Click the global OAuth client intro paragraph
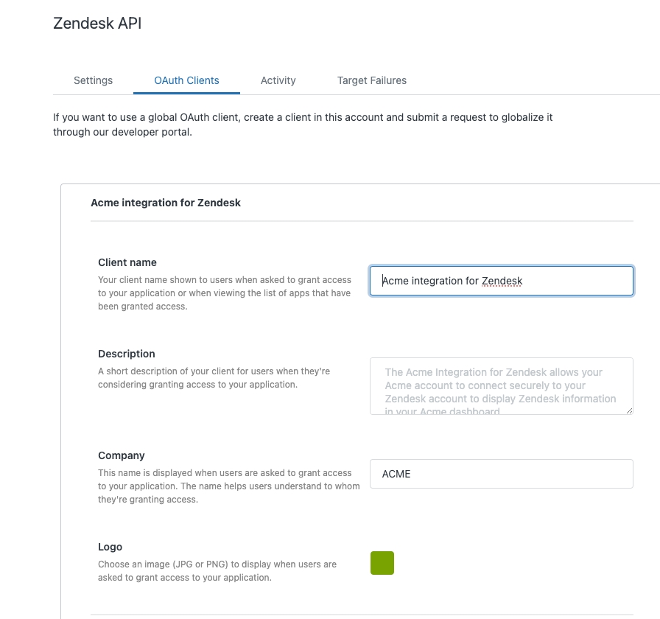This screenshot has height=619, width=660. (302, 125)
